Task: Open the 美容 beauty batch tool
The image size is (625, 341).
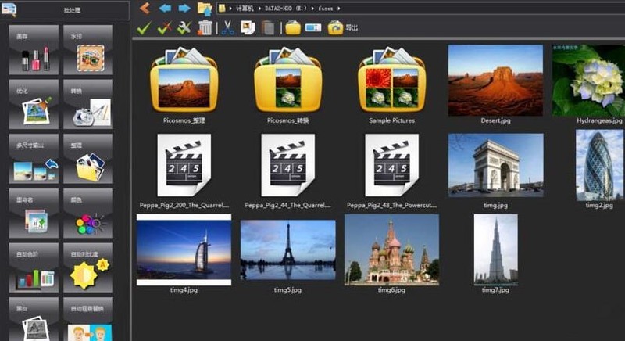Action: [x=33, y=52]
